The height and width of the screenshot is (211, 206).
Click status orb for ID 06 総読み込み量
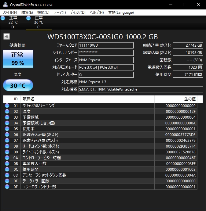(x=7, y=134)
